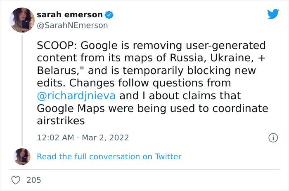Click the blue verified checkmark badge
The image size is (289, 191).
click(109, 15)
